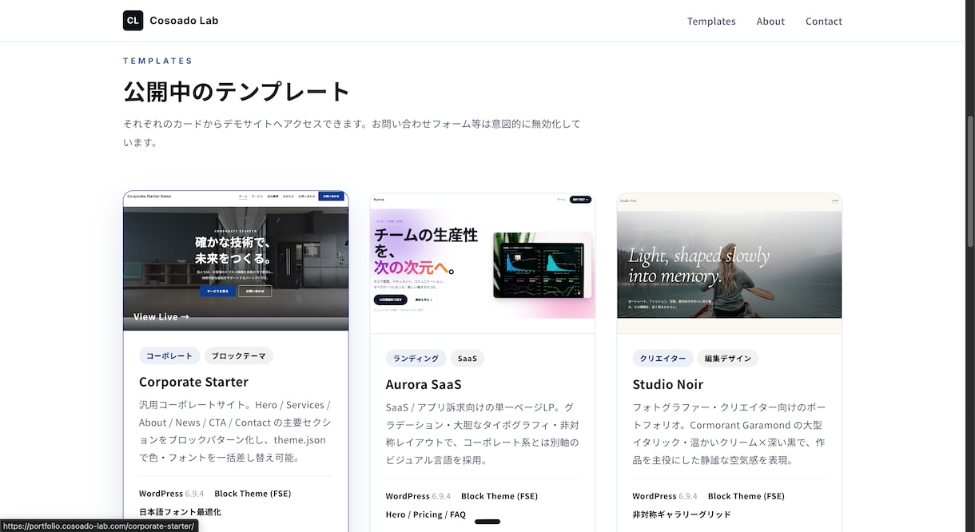Click WordPress 6.9.4 in Studio Noir card

[x=665, y=496]
